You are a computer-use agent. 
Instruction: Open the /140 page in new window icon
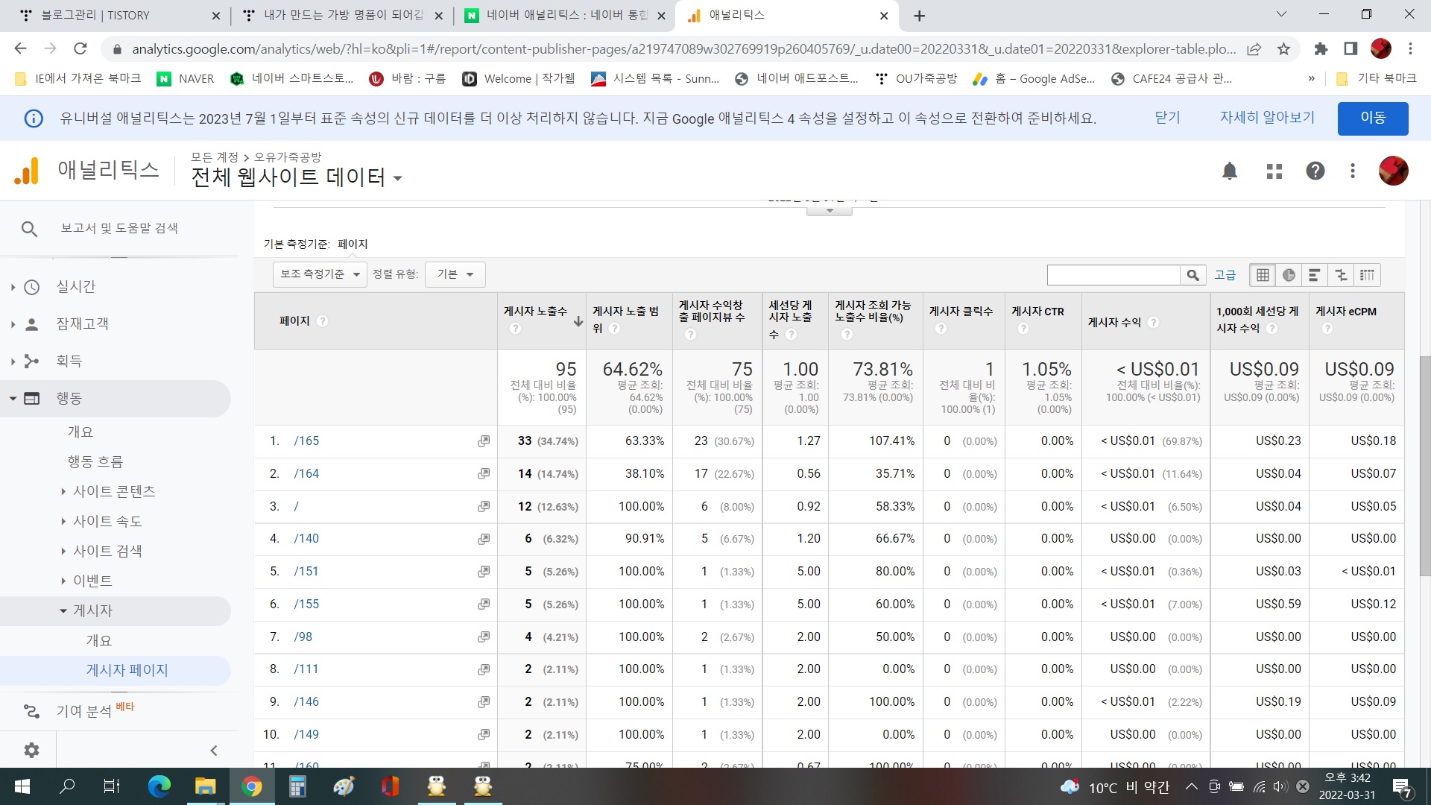point(484,539)
